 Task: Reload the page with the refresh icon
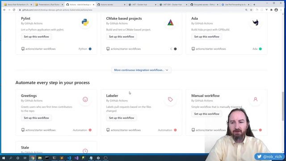[14, 10]
